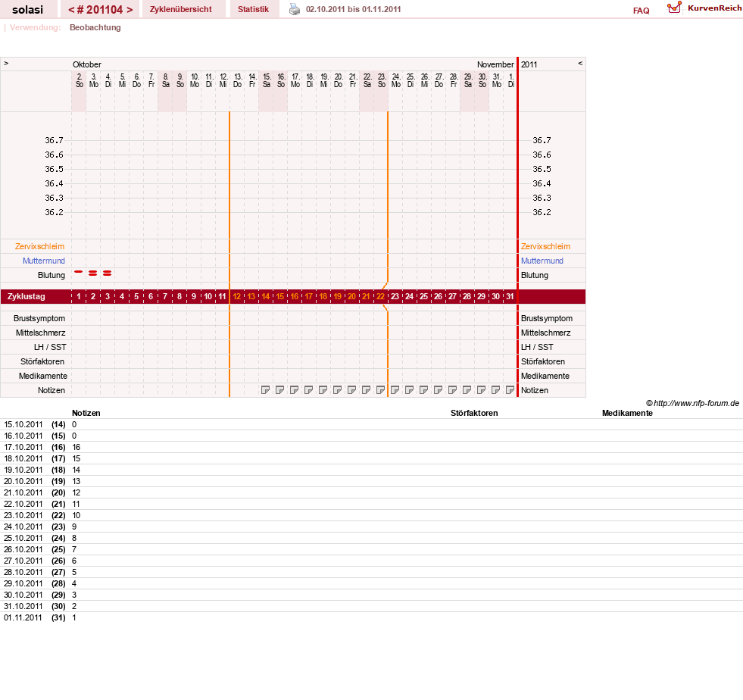The height and width of the screenshot is (700, 743).
Task: Click cycle day 12 in the Zyklustag row
Action: point(236,296)
